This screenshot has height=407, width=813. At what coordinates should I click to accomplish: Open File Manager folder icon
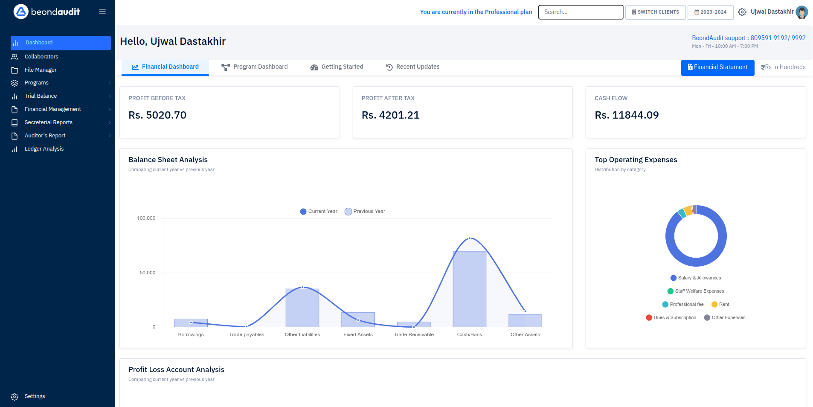point(15,70)
